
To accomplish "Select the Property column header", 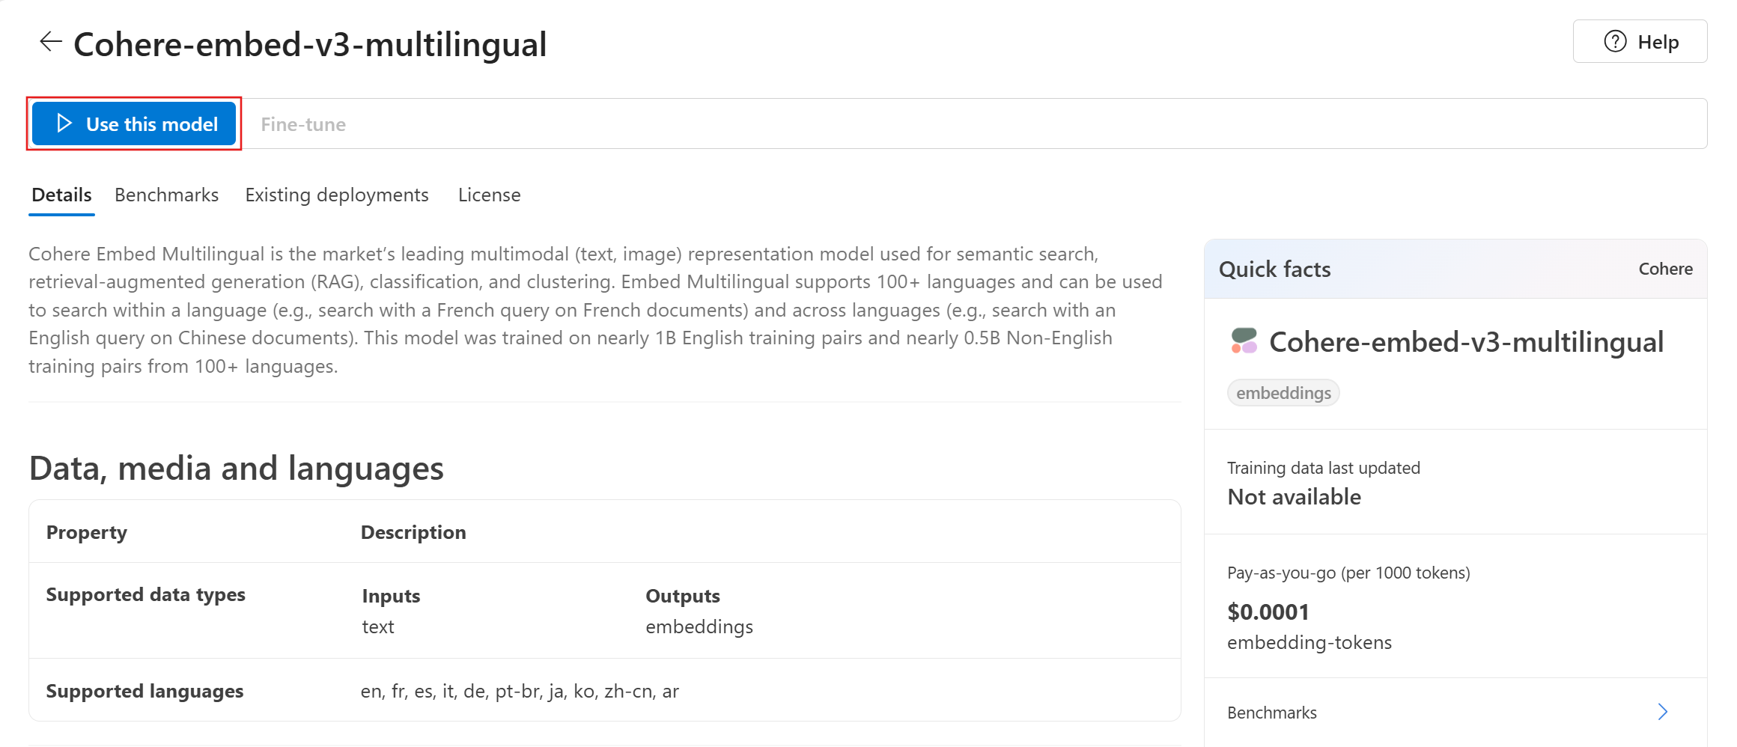I will point(87,532).
